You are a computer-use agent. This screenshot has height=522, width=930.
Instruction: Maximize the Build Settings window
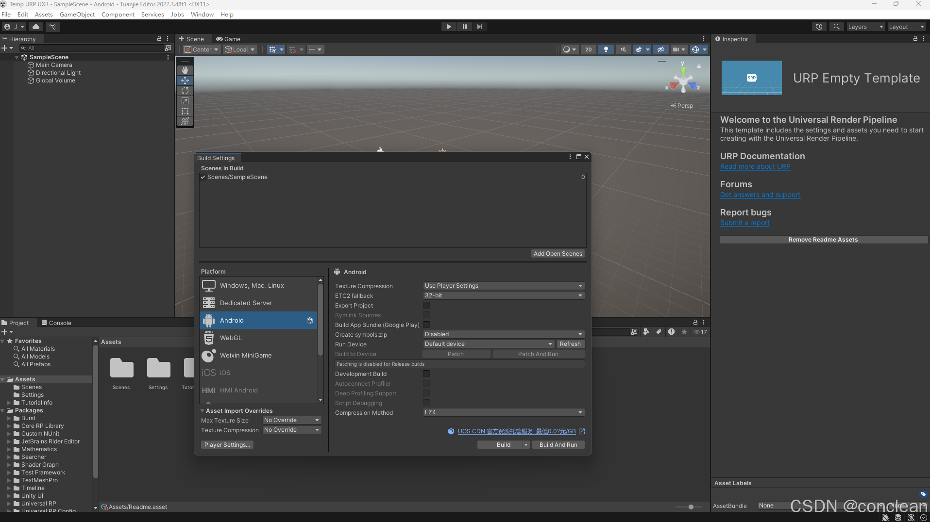pyautogui.click(x=578, y=157)
